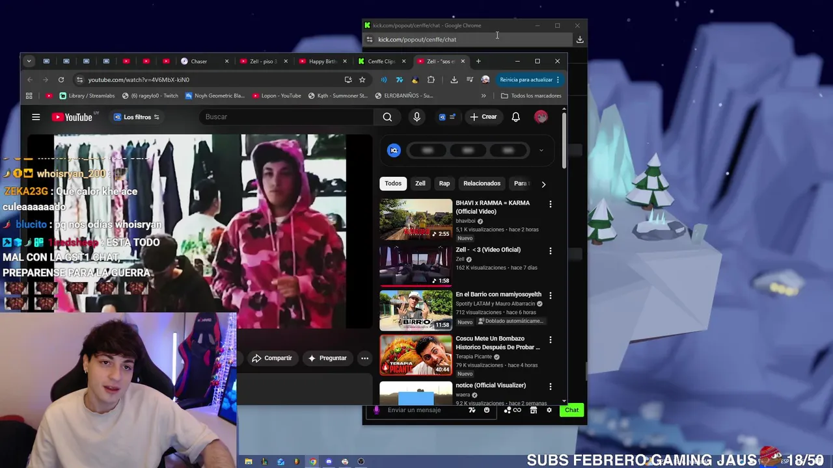
Task: Open FL Studio from the taskbar
Action: 297,461
